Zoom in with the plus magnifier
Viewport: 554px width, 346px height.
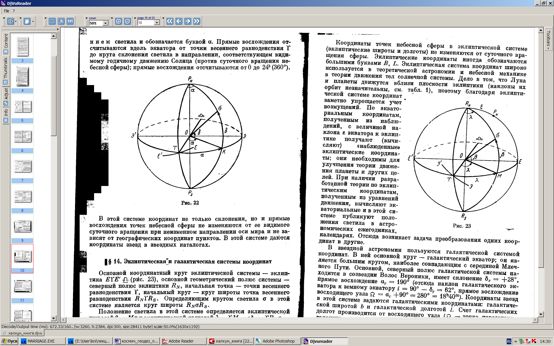click(119, 21)
